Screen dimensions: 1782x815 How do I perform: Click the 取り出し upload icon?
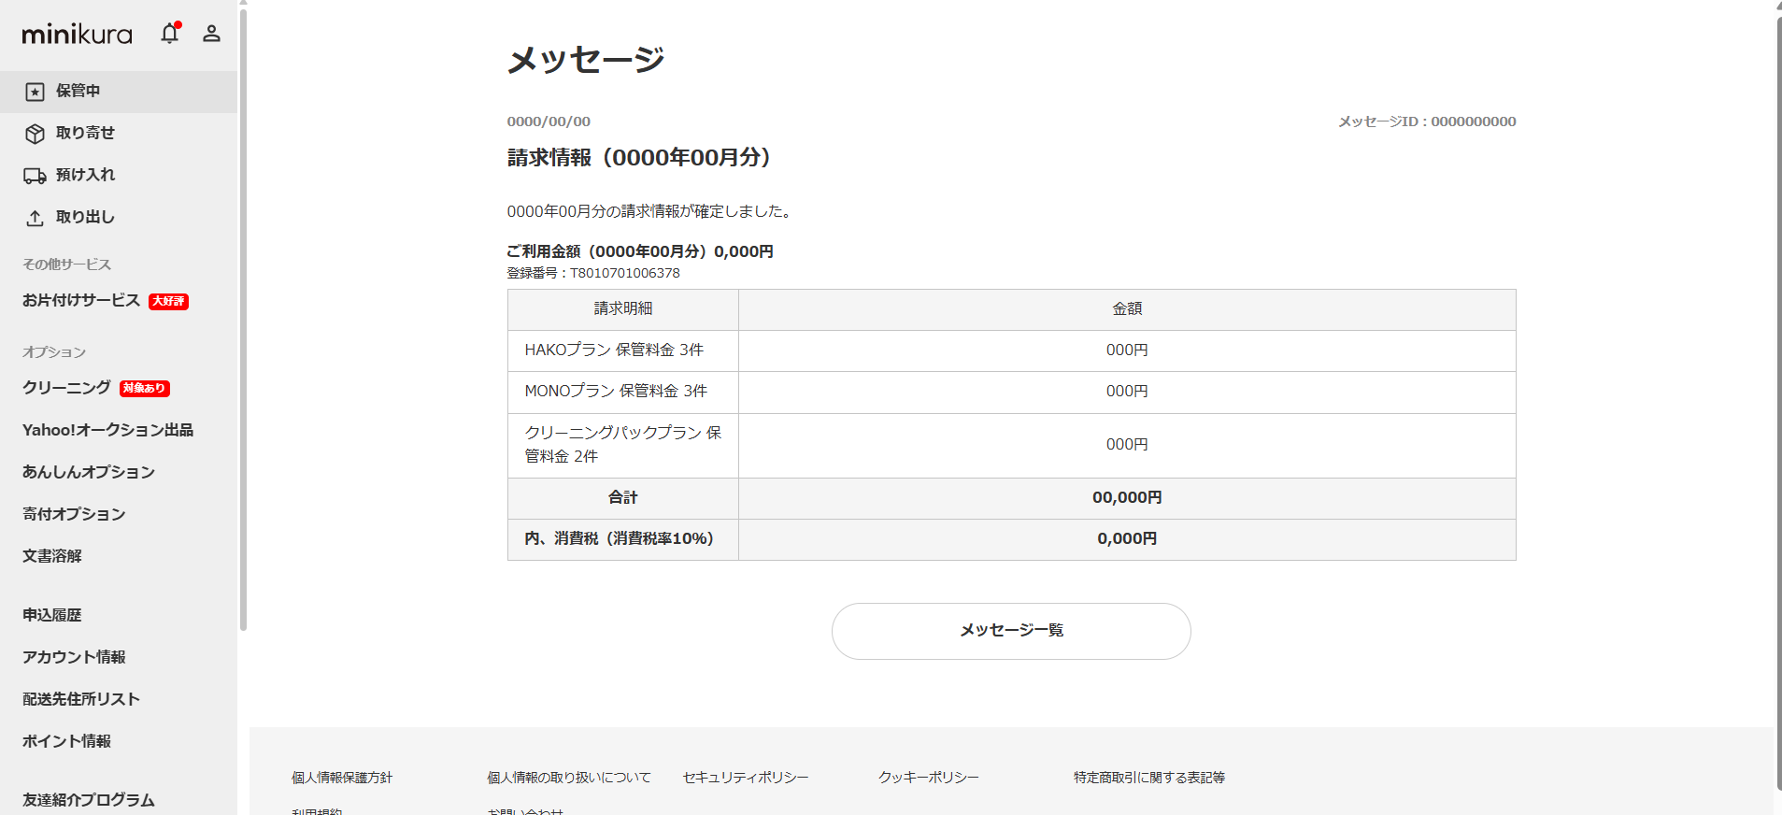(x=35, y=218)
